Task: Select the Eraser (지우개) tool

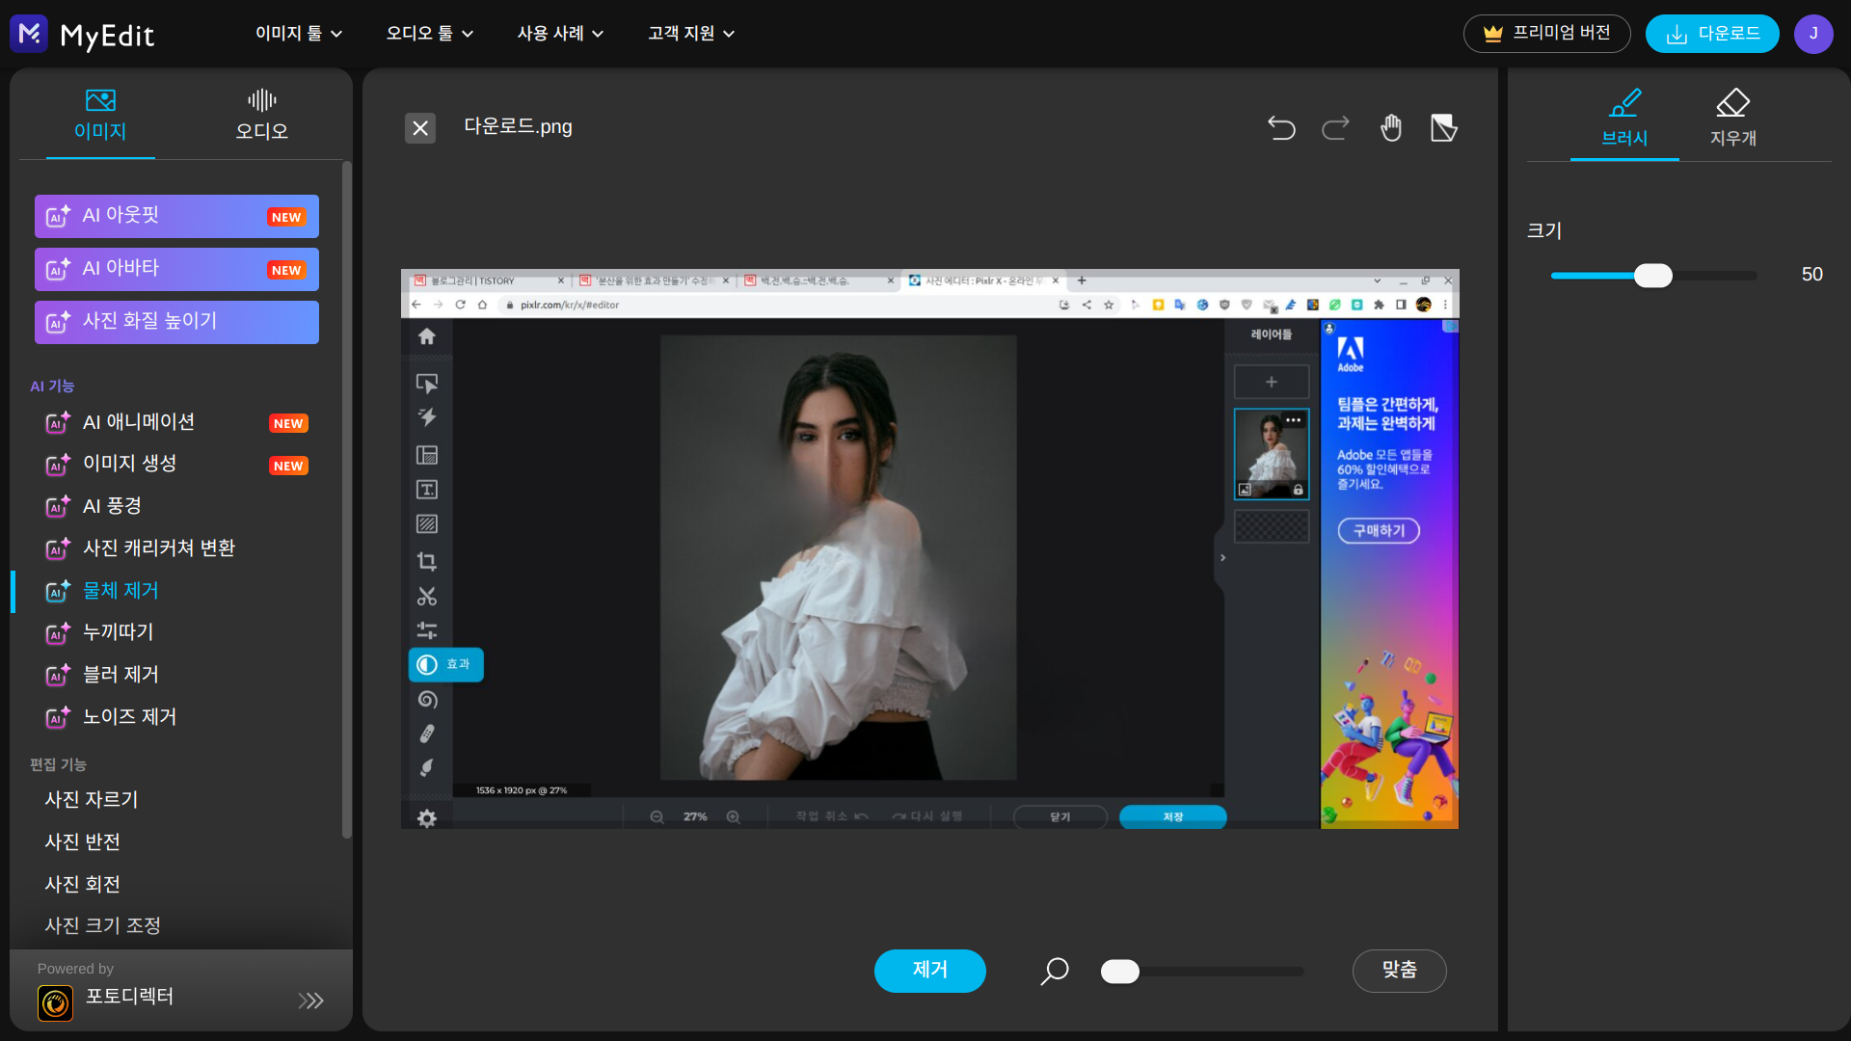Action: (1732, 118)
